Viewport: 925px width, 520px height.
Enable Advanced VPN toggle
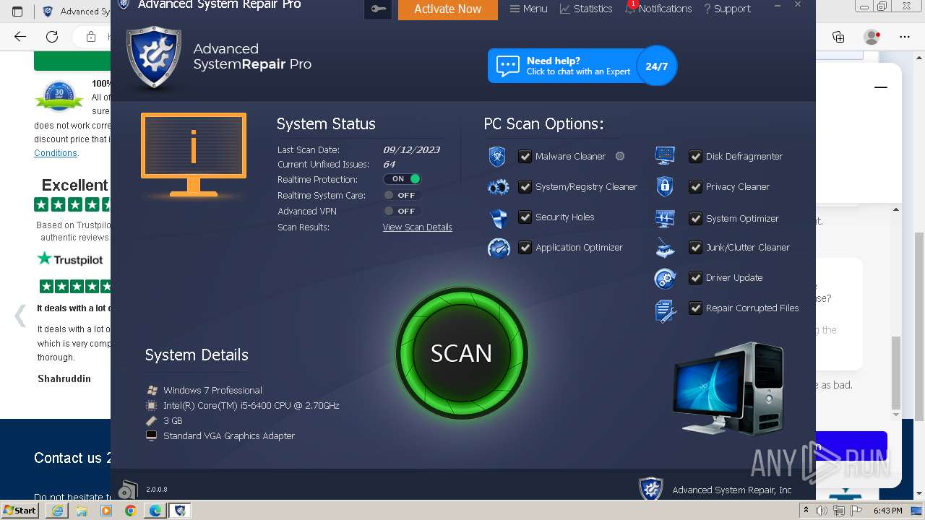(403, 211)
